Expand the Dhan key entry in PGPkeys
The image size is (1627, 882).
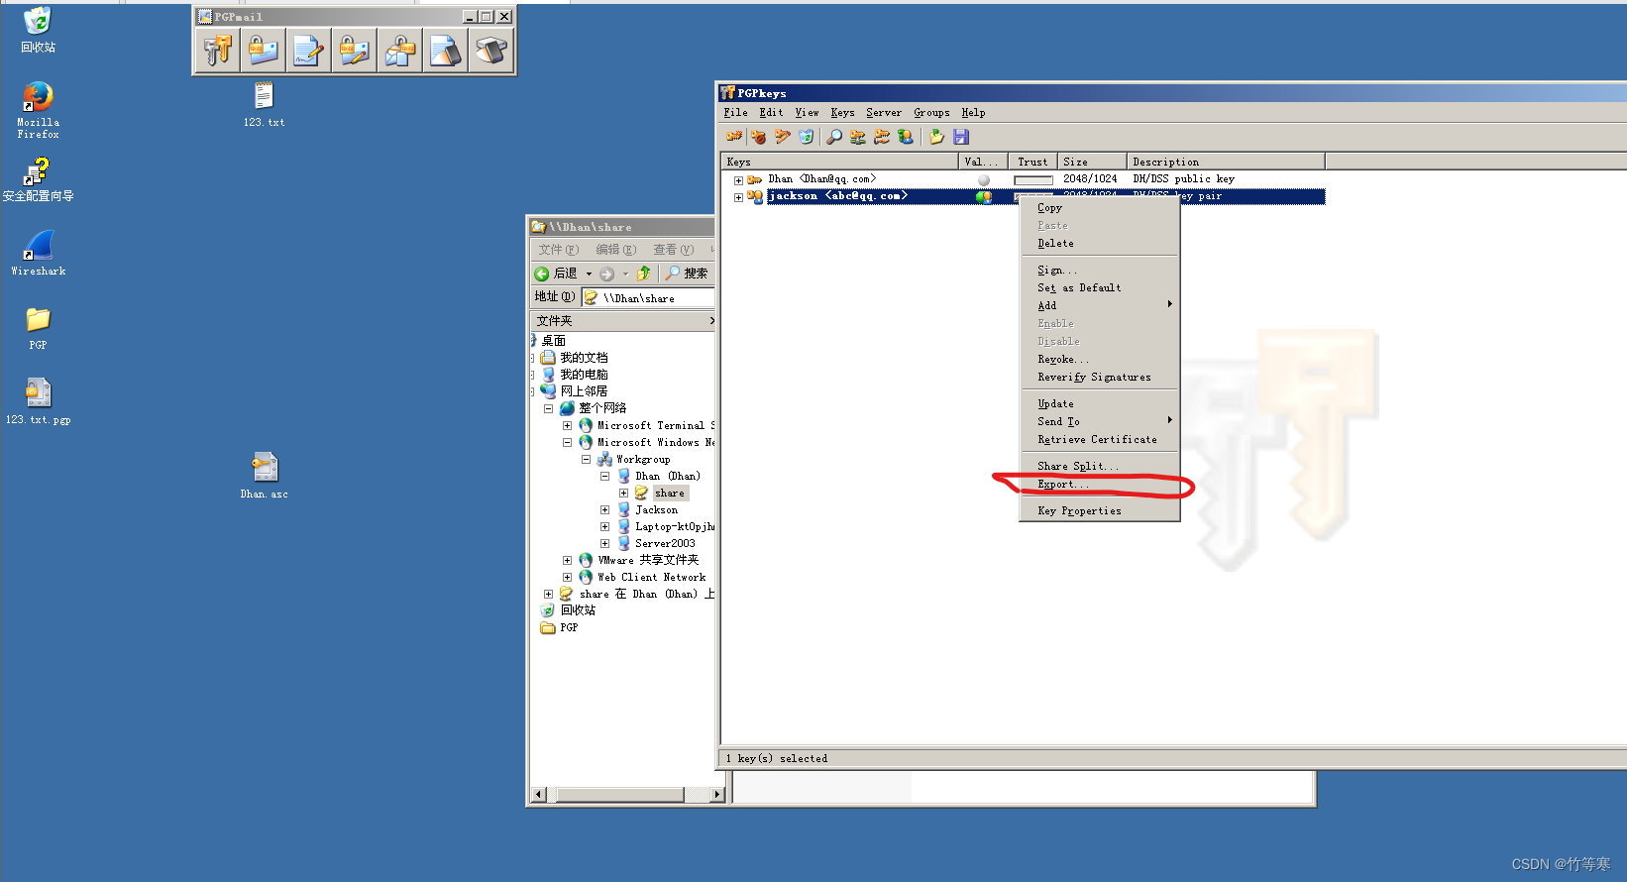[738, 180]
